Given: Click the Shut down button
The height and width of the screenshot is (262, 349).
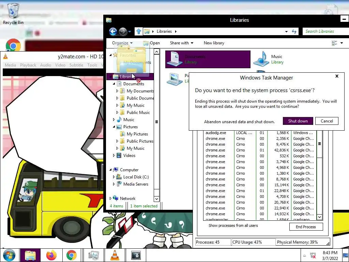Looking at the screenshot, I should coord(298,121).
